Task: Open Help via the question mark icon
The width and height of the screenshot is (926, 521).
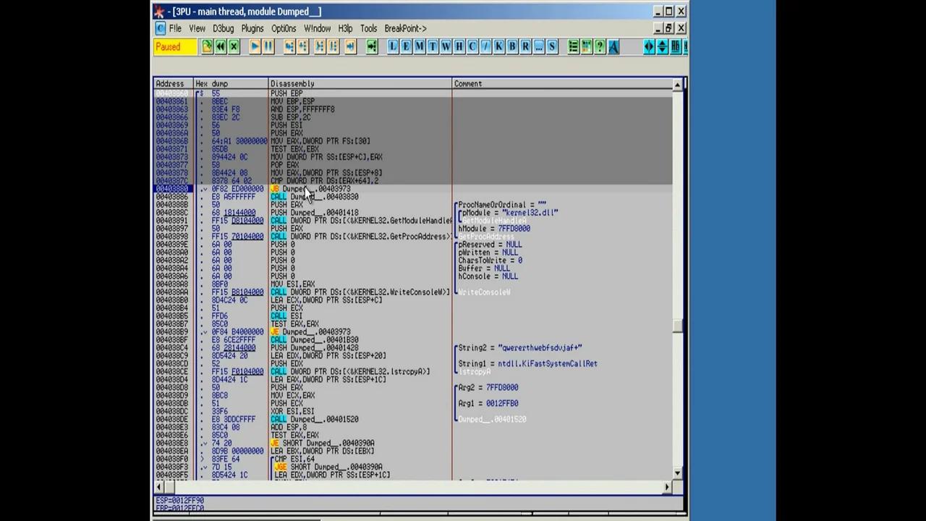Action: click(600, 46)
